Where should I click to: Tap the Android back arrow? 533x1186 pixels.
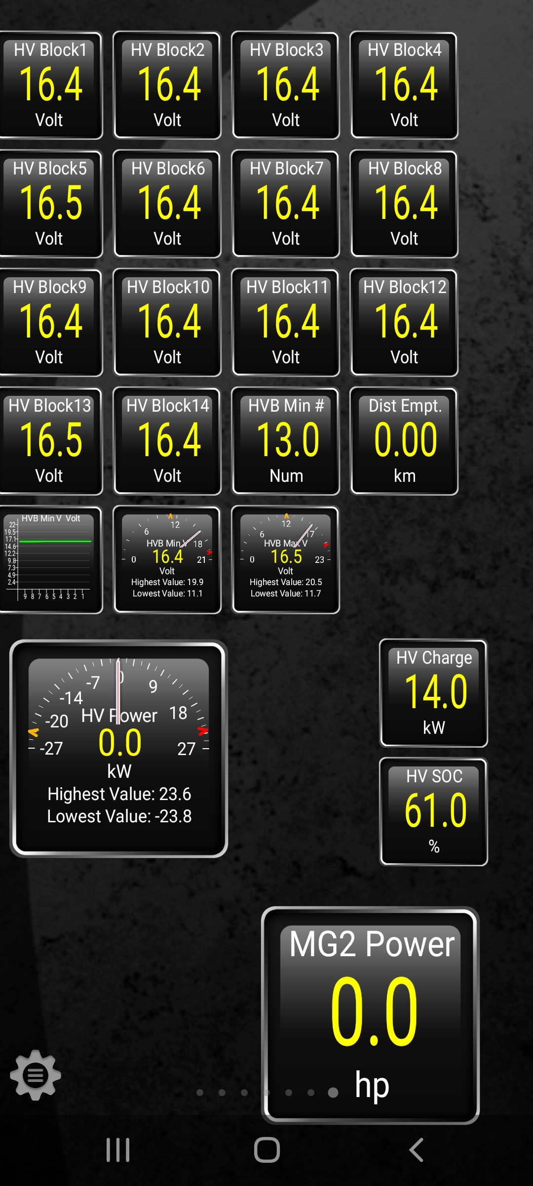tap(416, 1150)
